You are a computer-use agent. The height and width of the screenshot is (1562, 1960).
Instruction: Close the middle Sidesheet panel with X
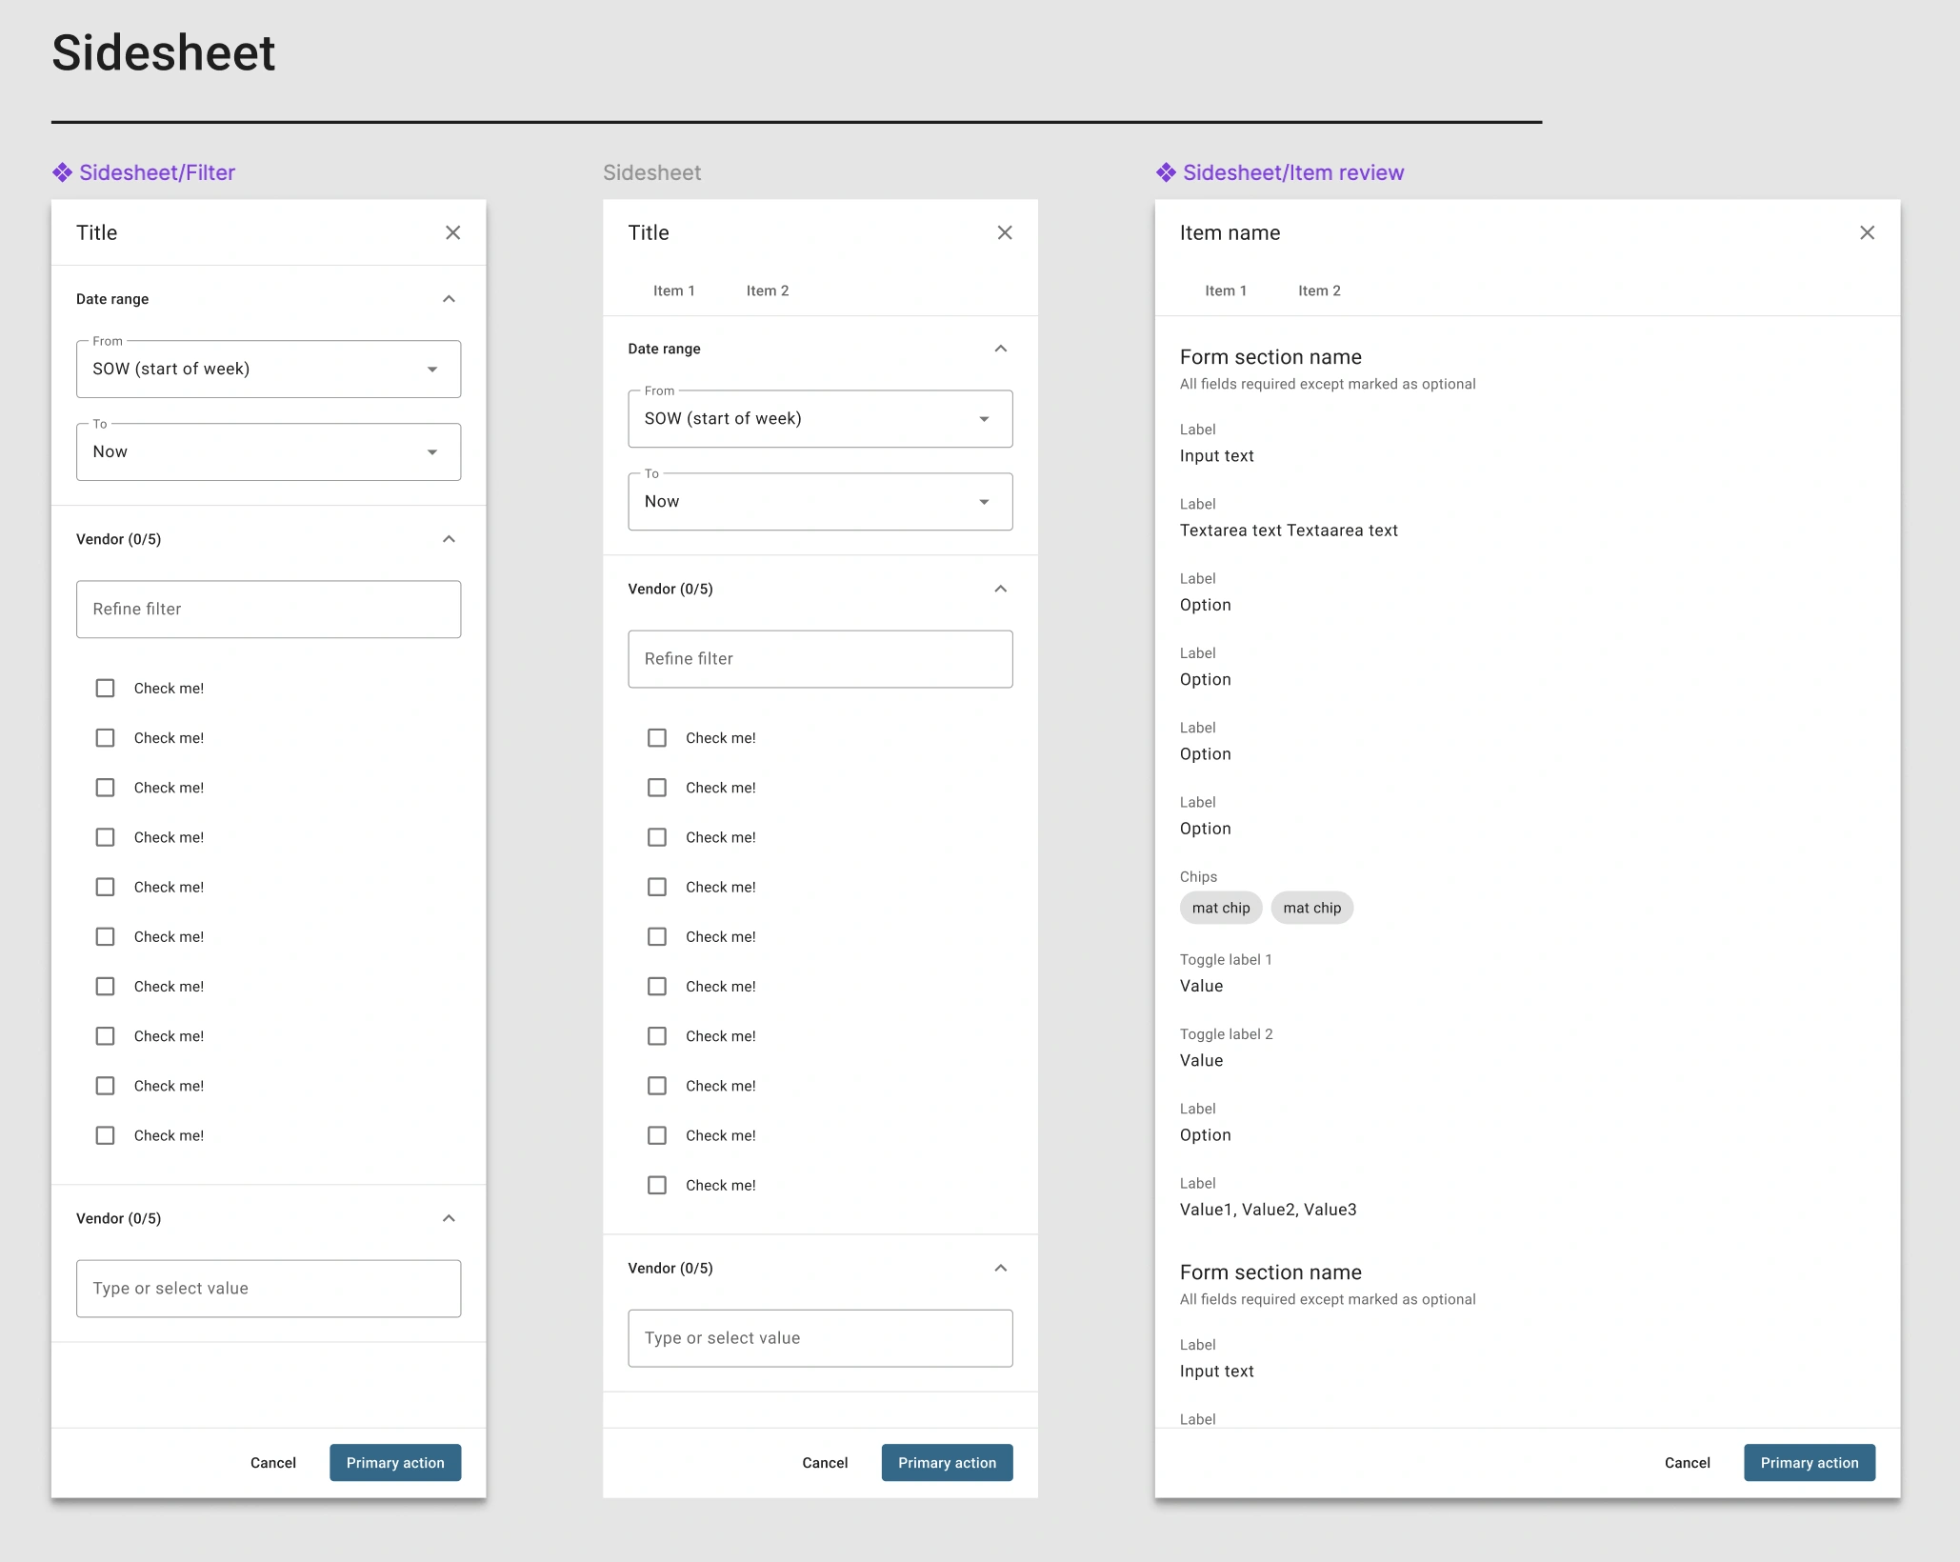(x=1005, y=232)
